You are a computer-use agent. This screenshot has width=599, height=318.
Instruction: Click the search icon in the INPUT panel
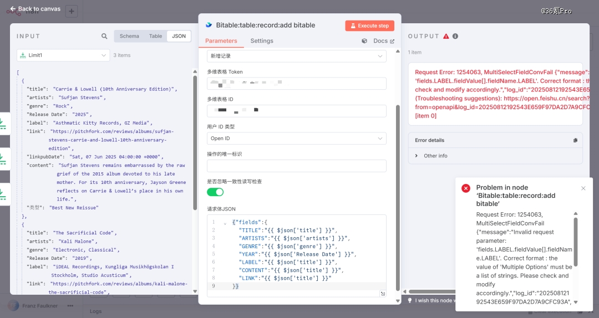(x=104, y=37)
